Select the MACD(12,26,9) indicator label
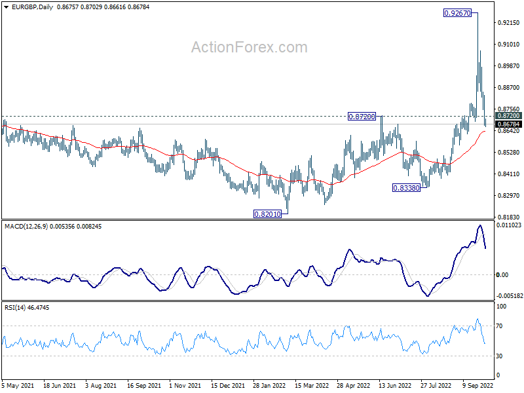The image size is (524, 393). (x=53, y=227)
